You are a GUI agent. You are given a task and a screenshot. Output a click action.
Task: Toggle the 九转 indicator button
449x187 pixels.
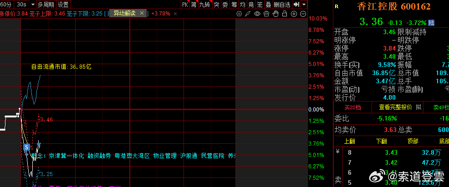pyautogui.click(x=205, y=5)
